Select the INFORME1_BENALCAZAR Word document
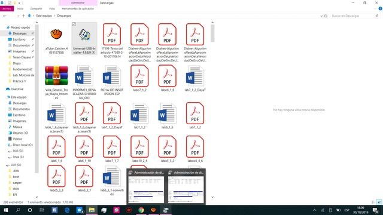The image size is (383, 215). (x=84, y=82)
